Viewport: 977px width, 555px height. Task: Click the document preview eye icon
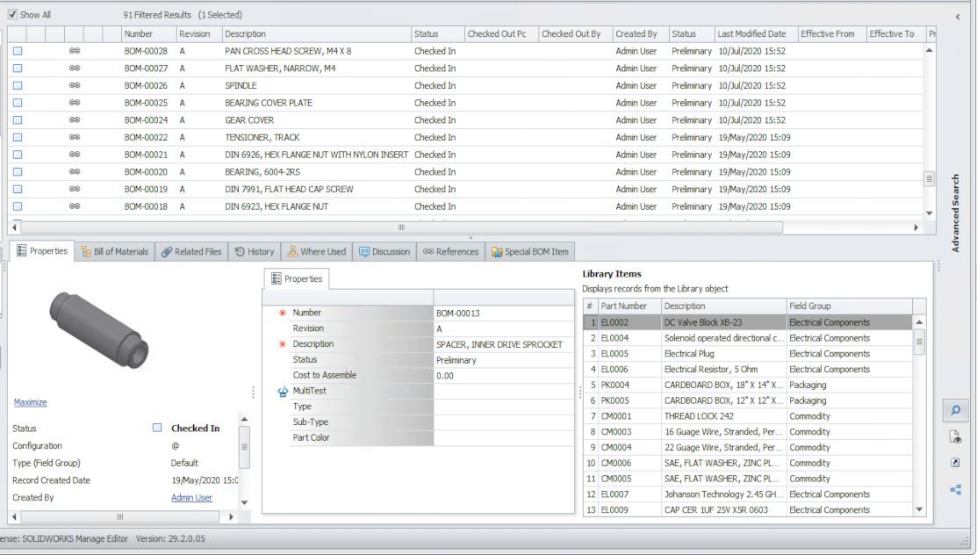pyautogui.click(x=955, y=437)
